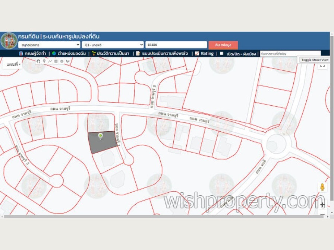The height and width of the screenshot is (250, 334).
Task: Click the vertical scrollbar on the right edge
Action: pos(332,118)
